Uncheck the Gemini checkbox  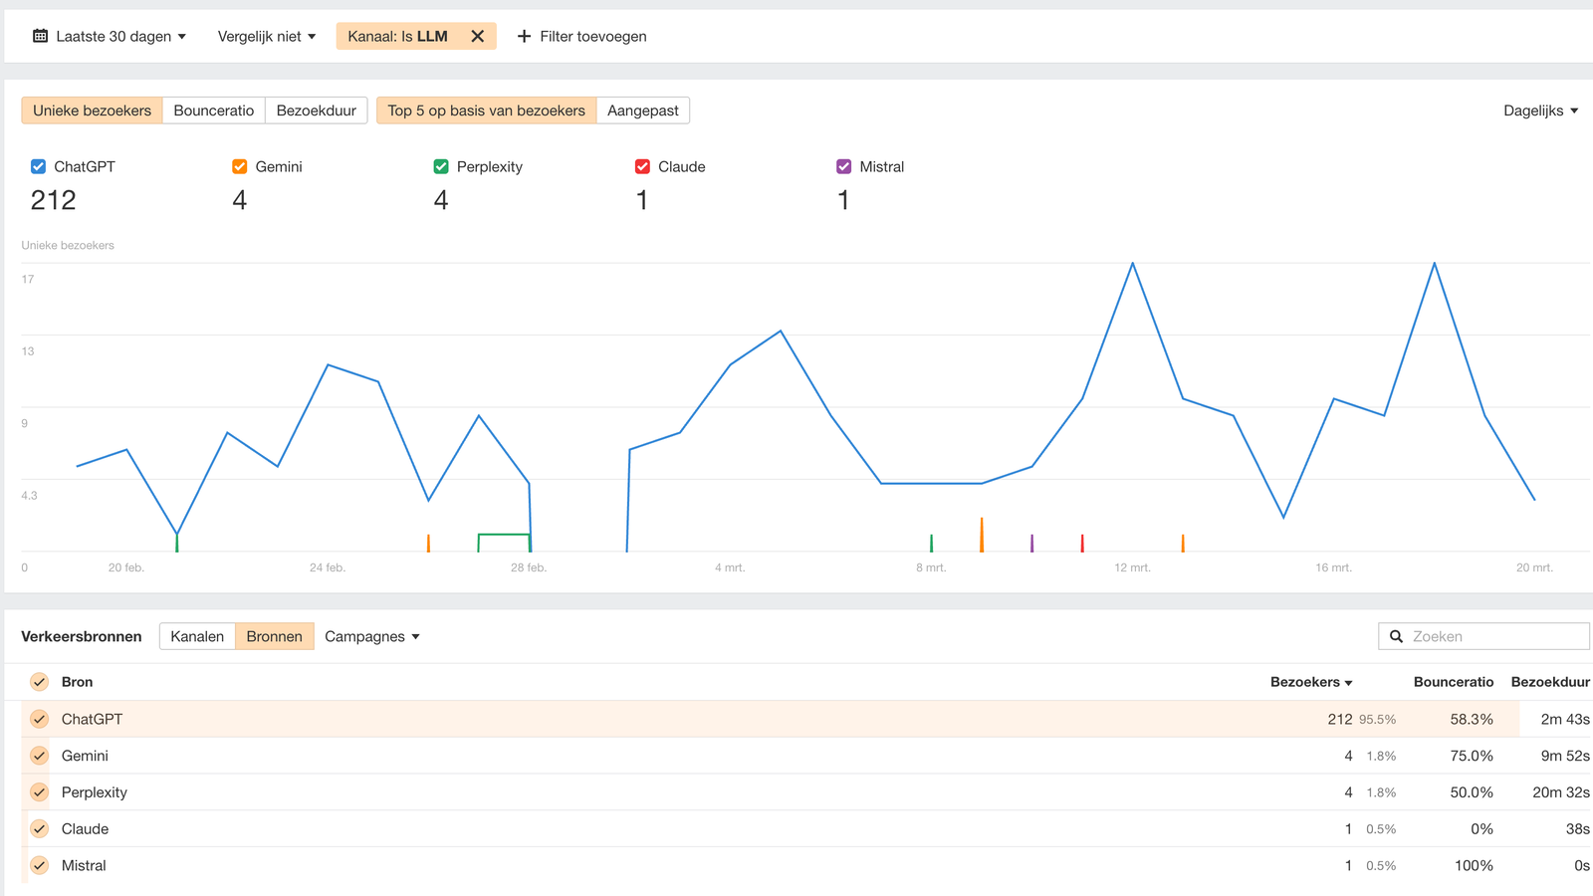point(239,166)
